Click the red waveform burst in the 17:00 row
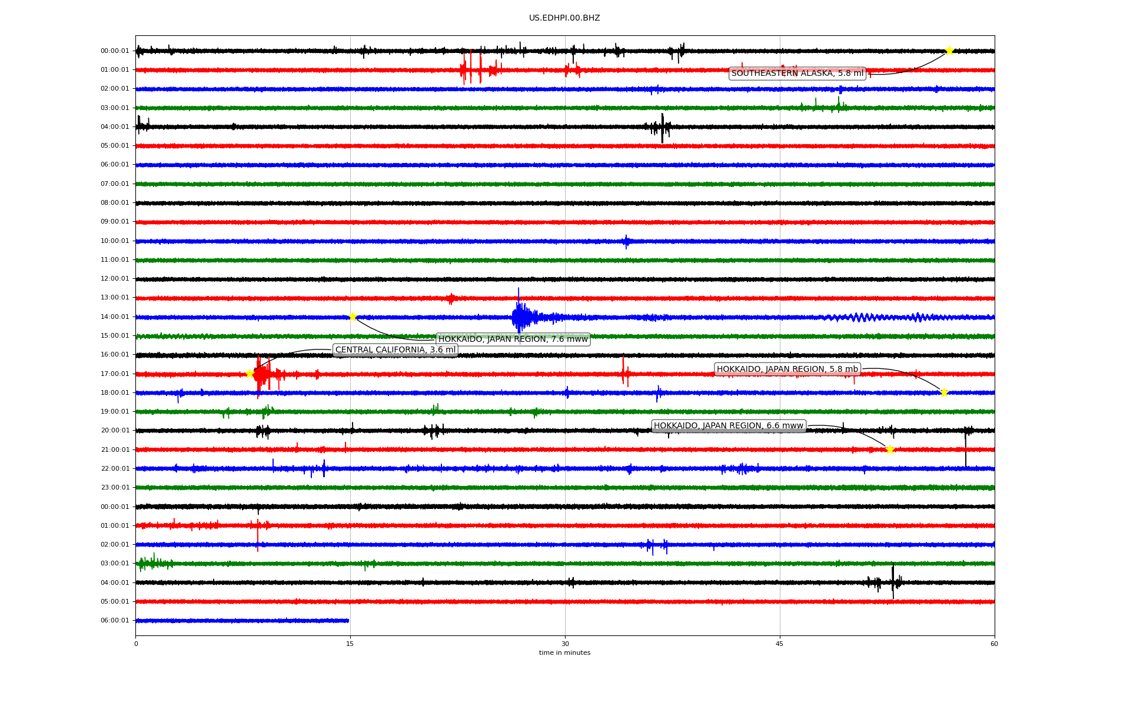Screen dimensions: 1130x706 coord(262,374)
